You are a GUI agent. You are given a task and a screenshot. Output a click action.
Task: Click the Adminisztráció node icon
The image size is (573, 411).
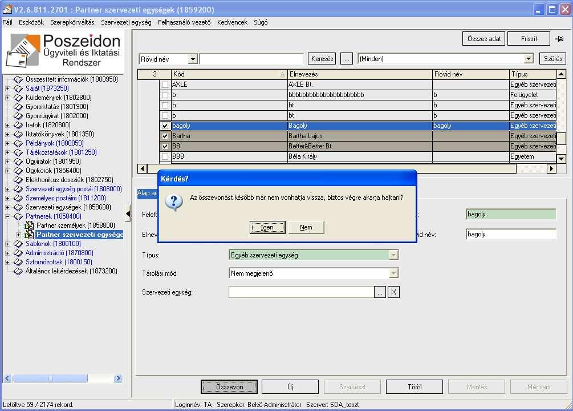[18, 253]
